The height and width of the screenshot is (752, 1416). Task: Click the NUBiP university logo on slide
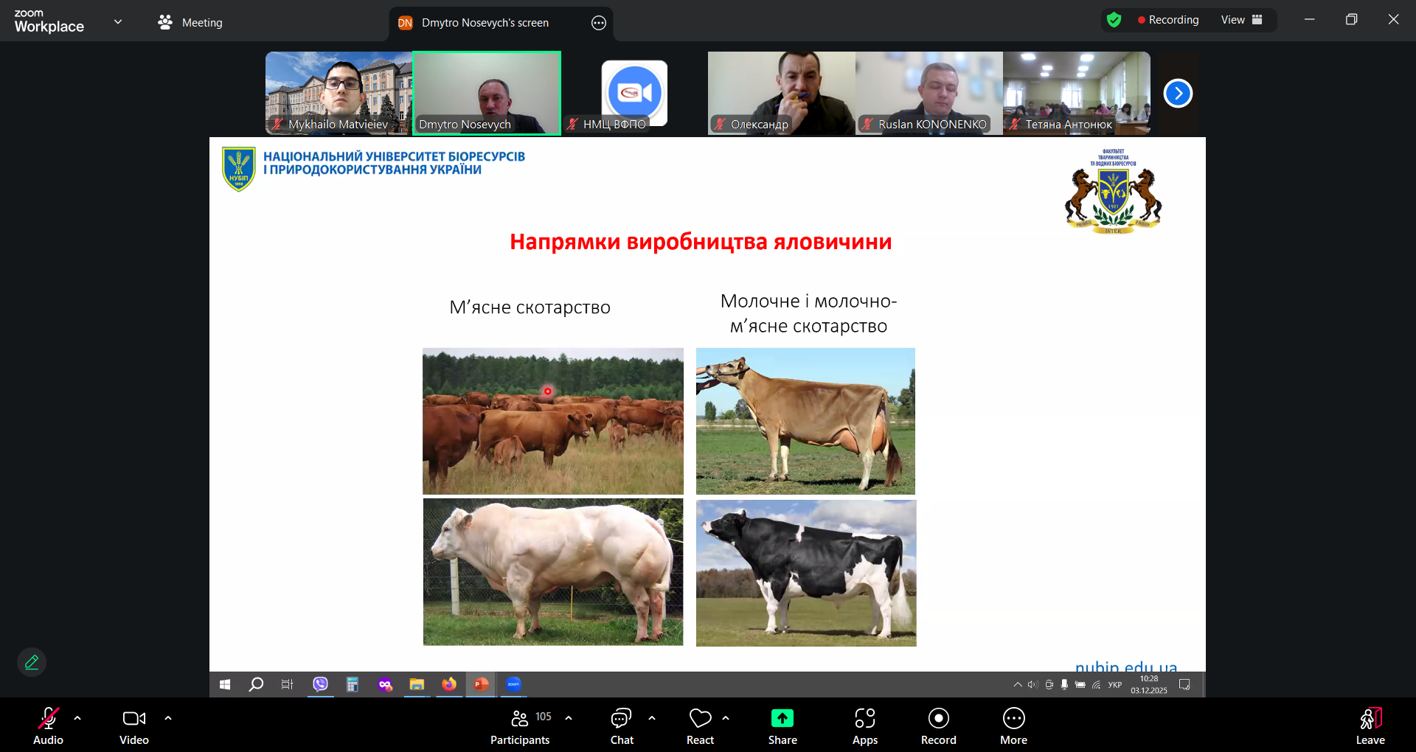[x=239, y=169]
